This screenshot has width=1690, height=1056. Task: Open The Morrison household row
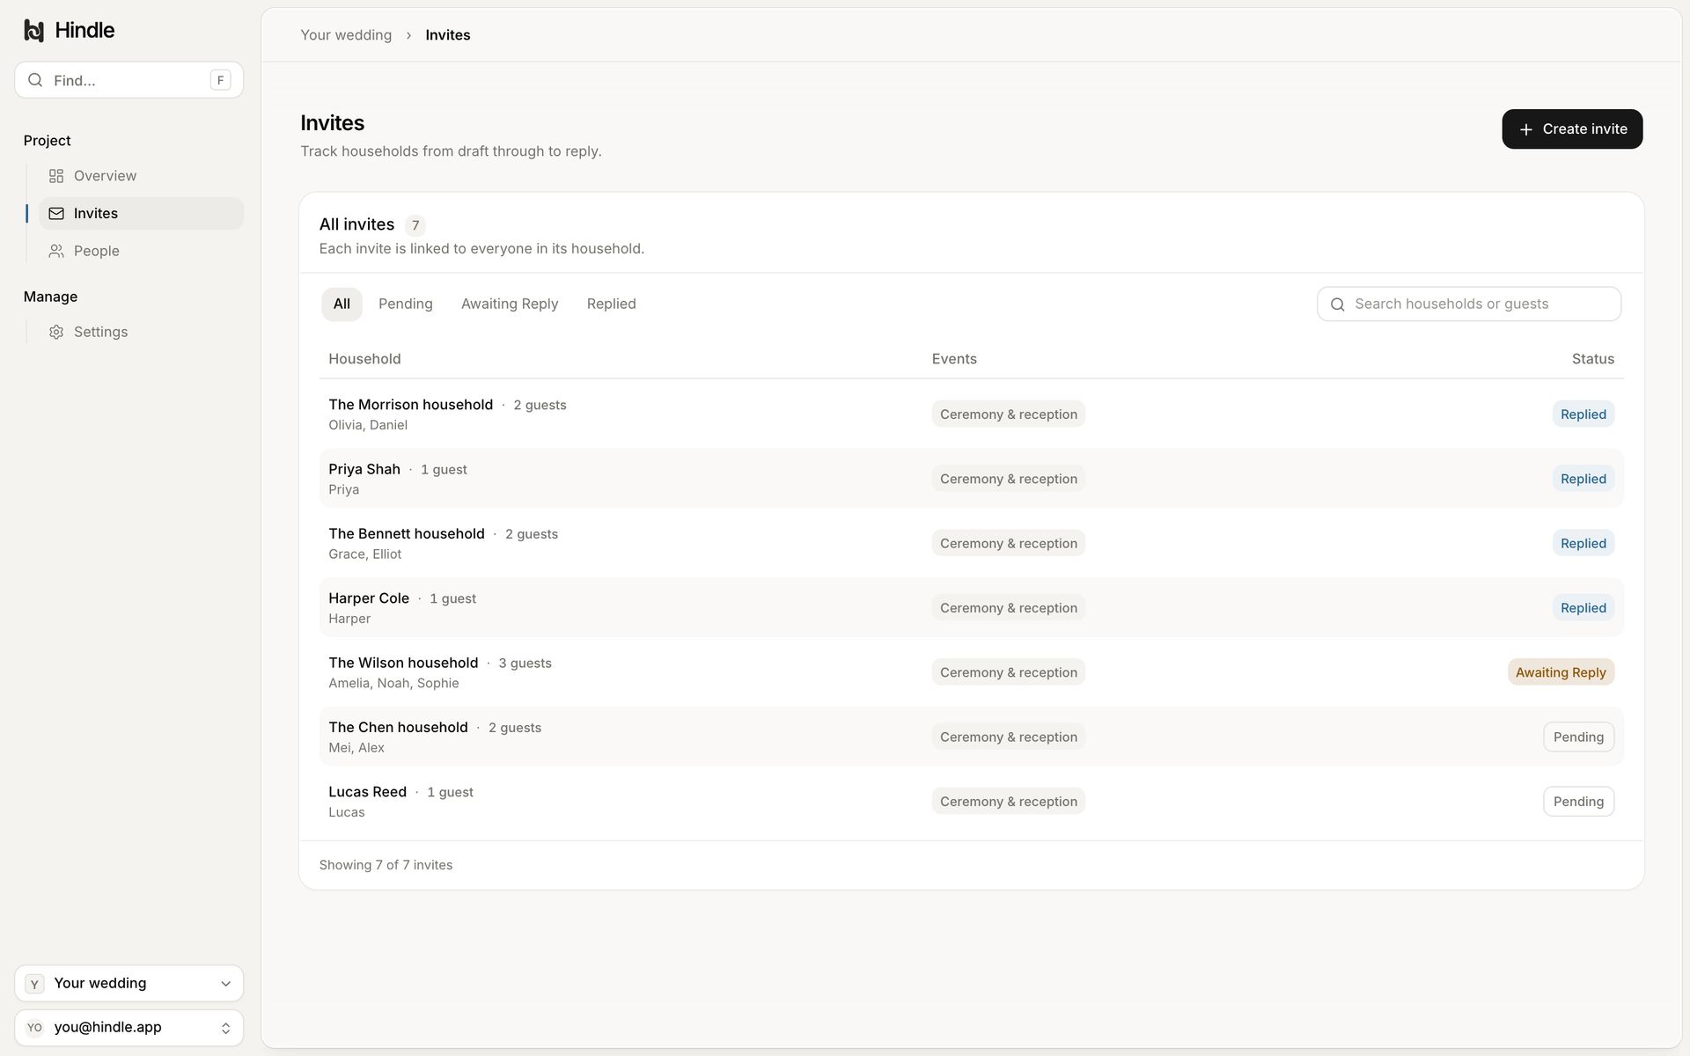point(972,414)
